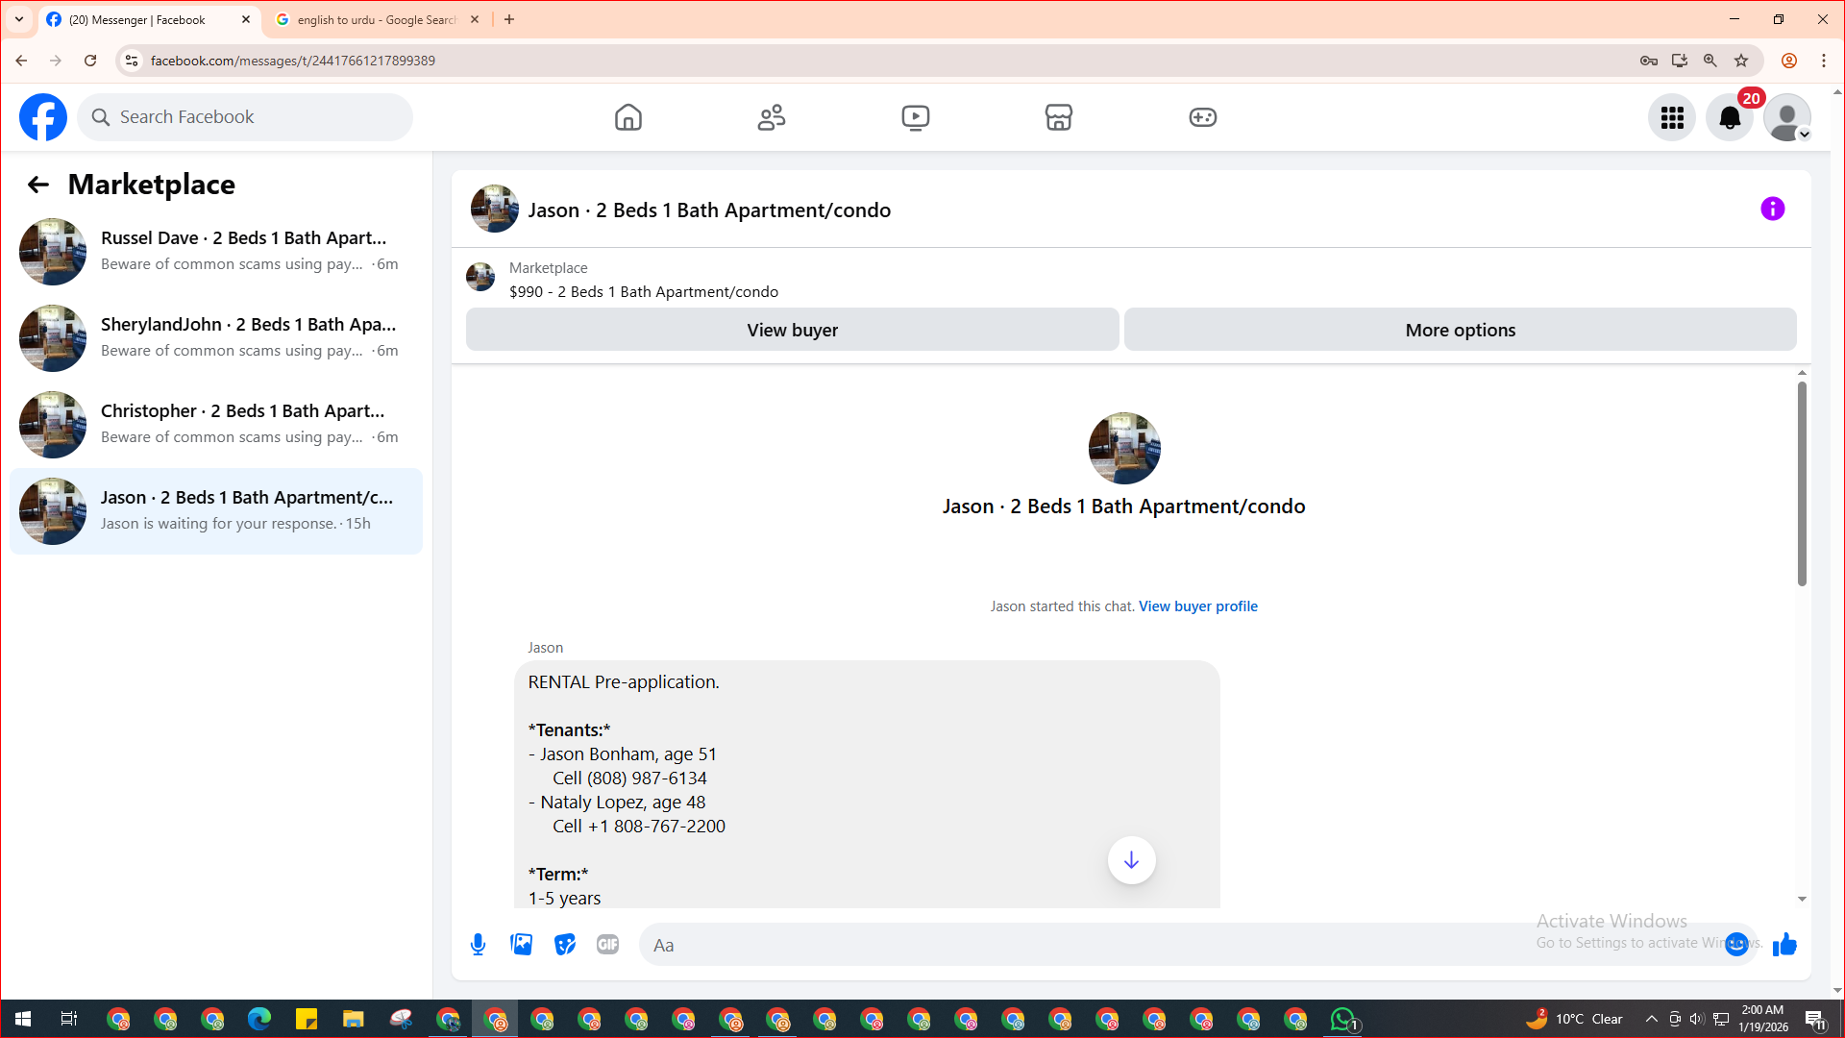Click the address bar URL
The height and width of the screenshot is (1038, 1845).
[293, 61]
